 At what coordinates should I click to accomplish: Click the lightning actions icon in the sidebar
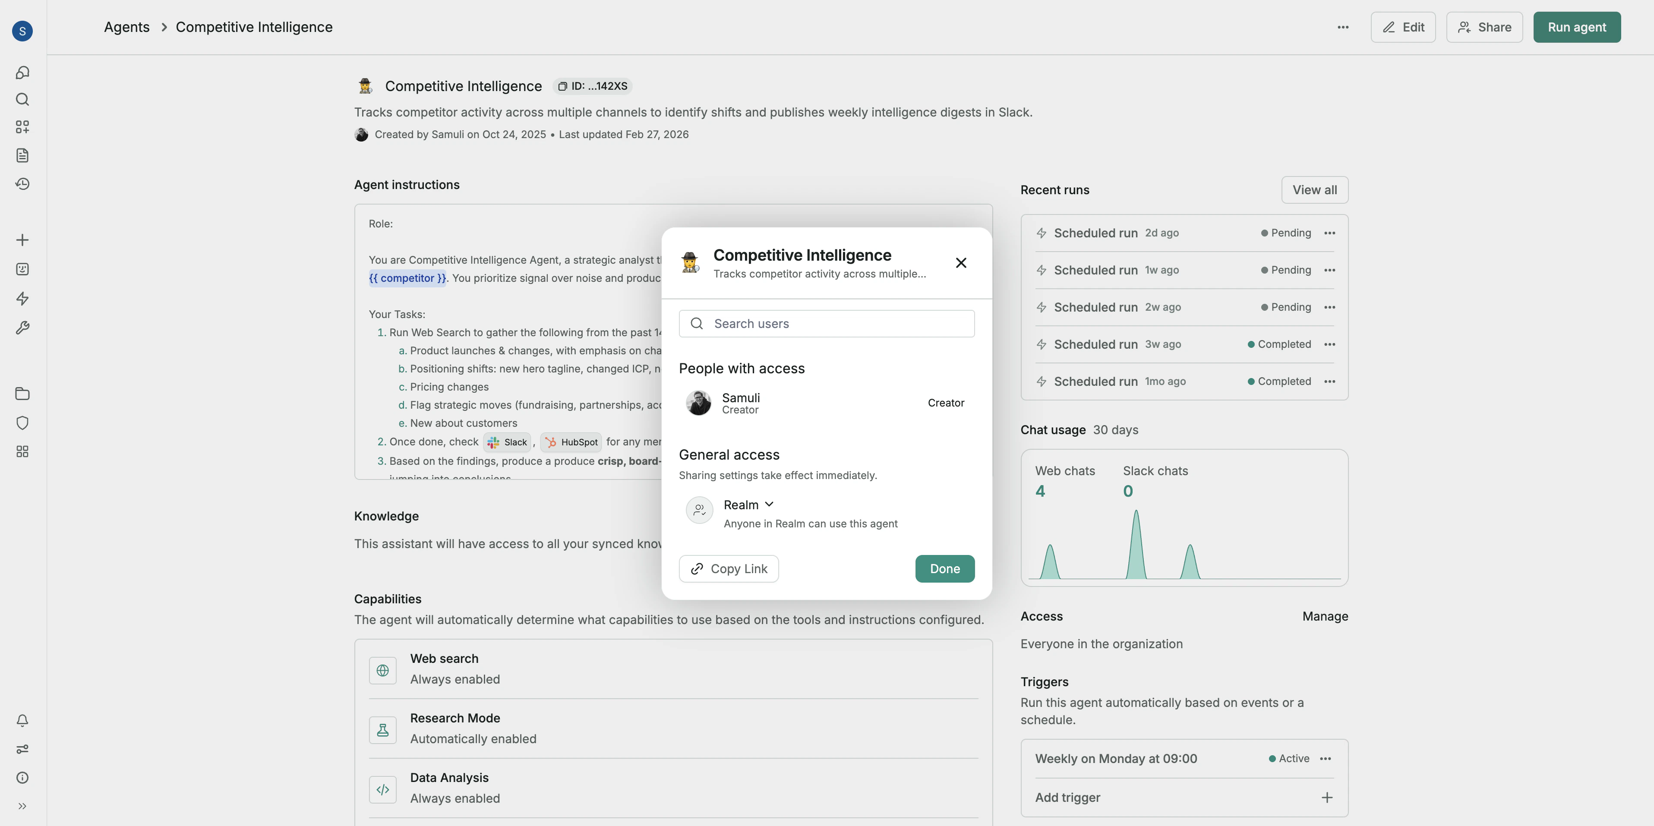click(x=22, y=299)
